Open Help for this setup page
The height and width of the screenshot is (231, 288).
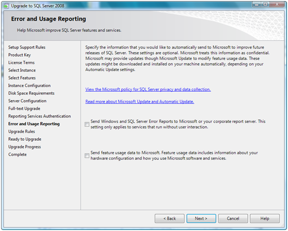[265, 219]
